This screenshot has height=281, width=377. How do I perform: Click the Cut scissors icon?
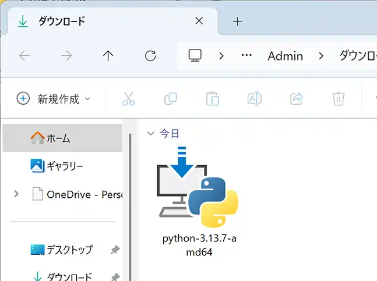(x=129, y=98)
